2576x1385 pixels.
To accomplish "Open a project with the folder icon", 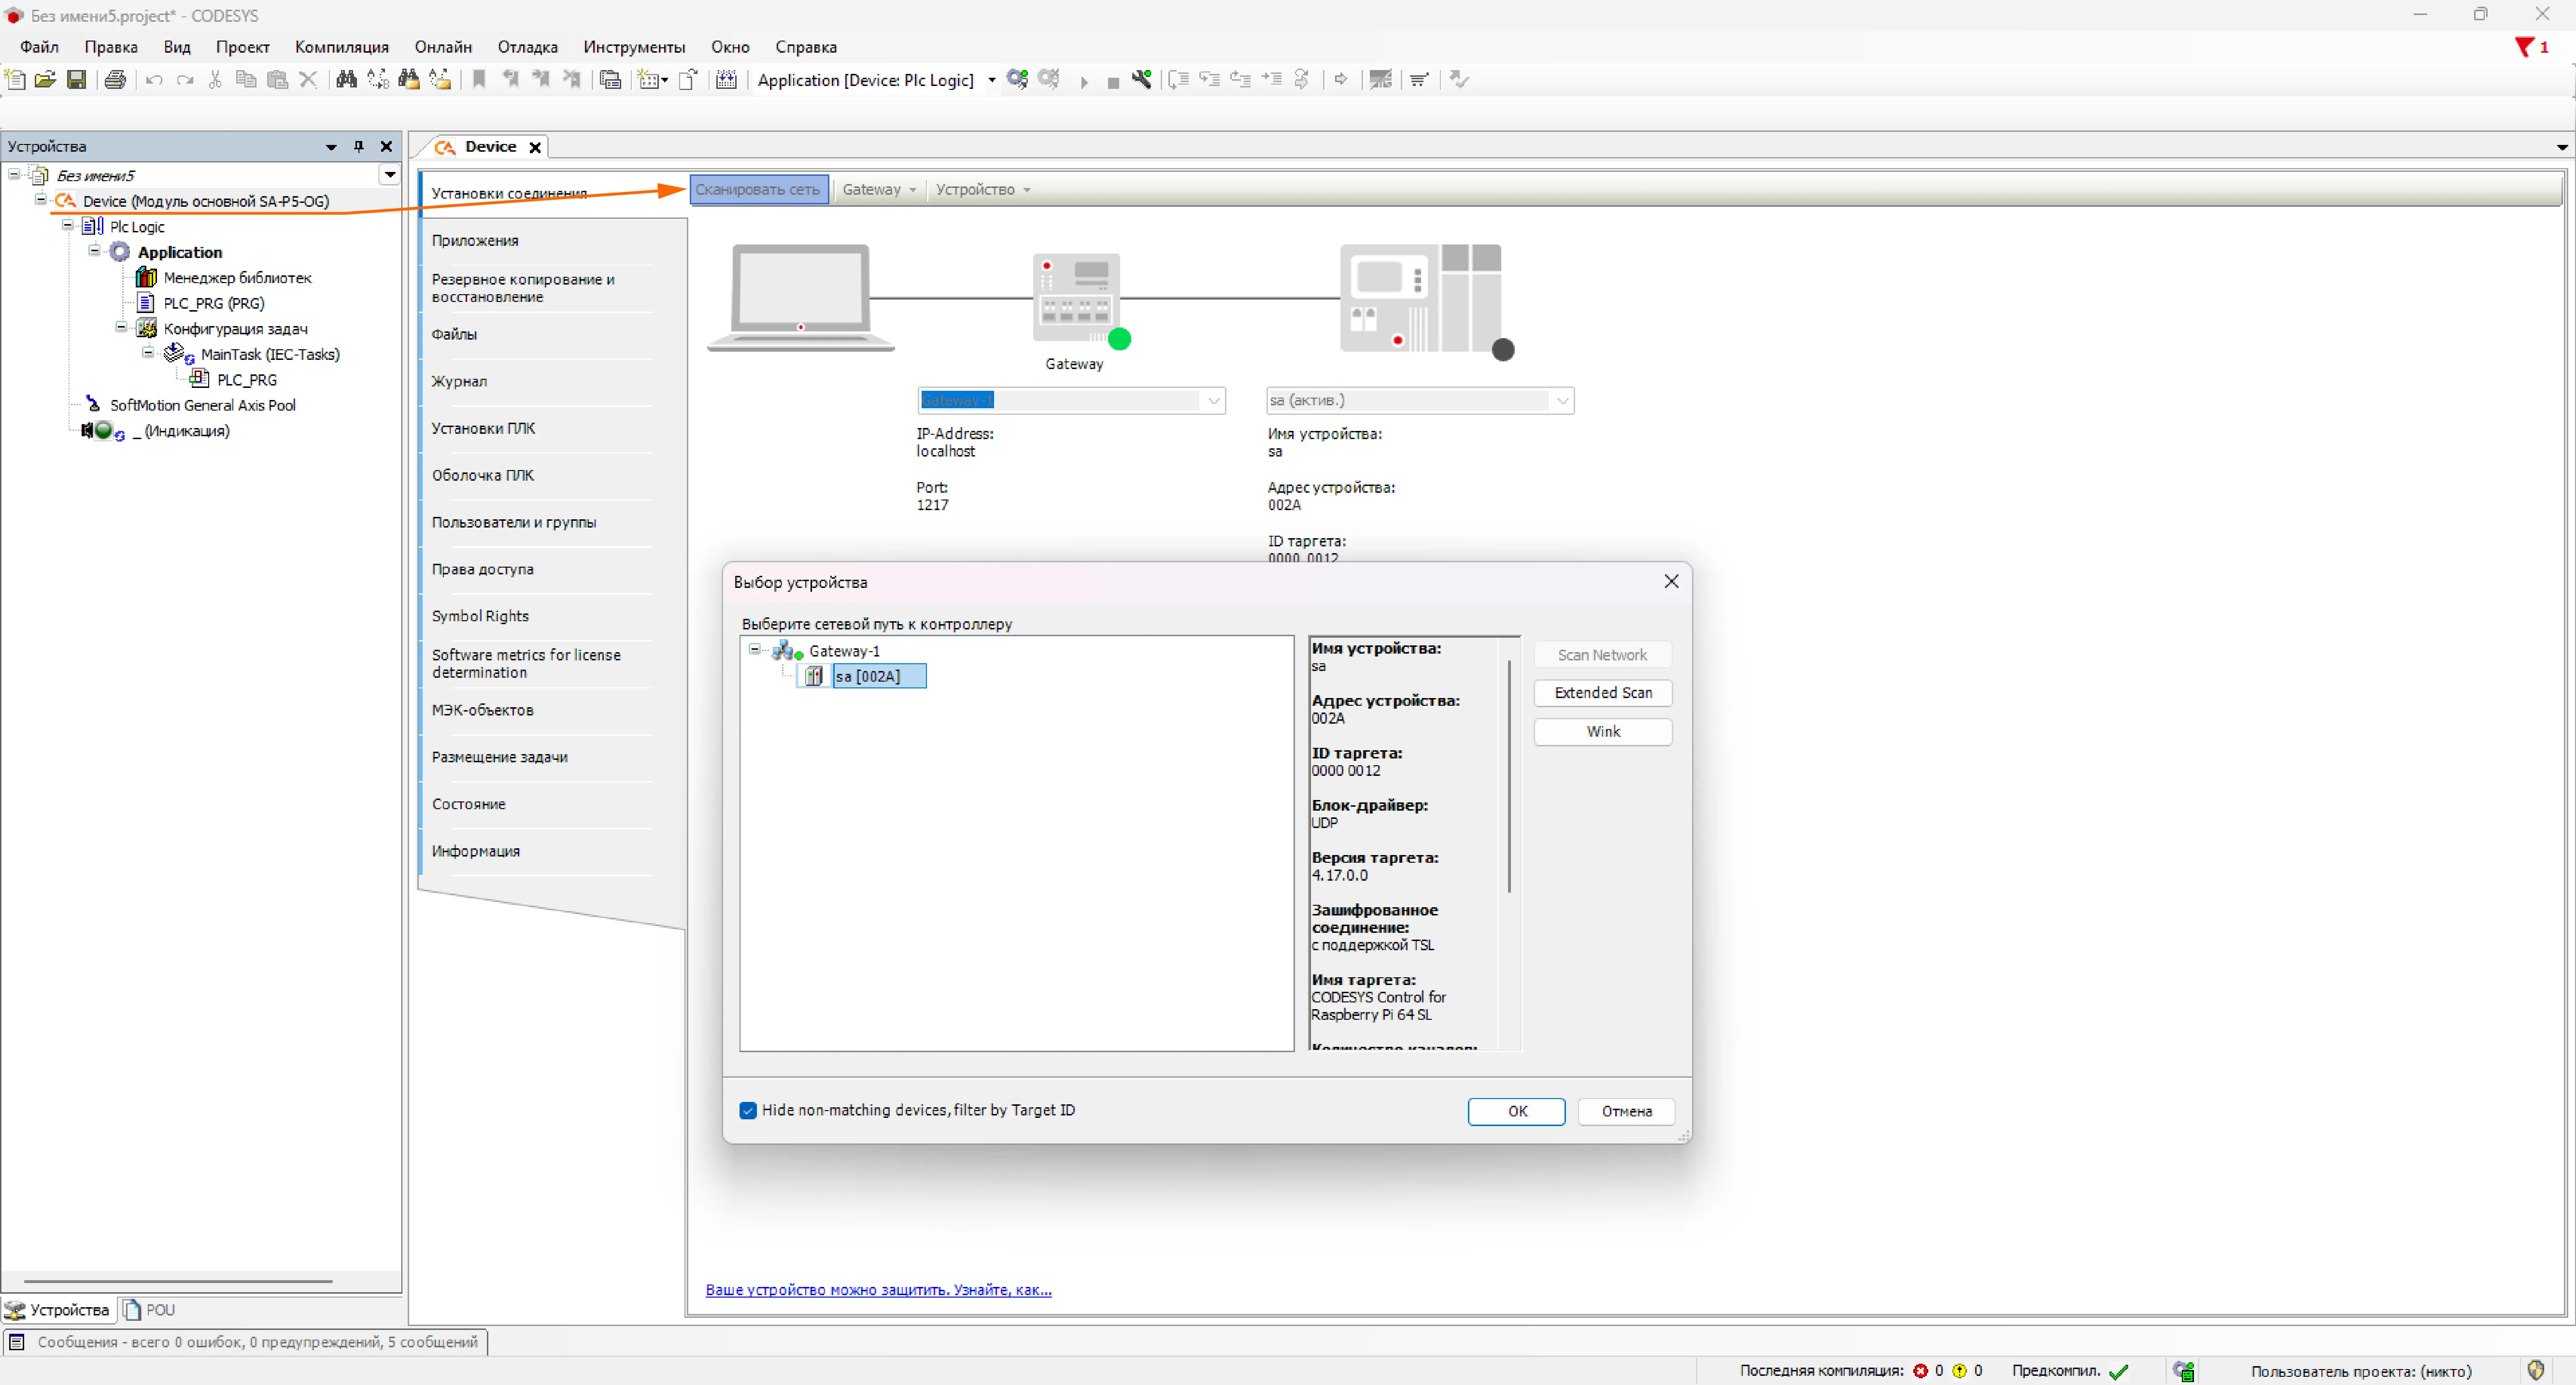I will pos(45,80).
